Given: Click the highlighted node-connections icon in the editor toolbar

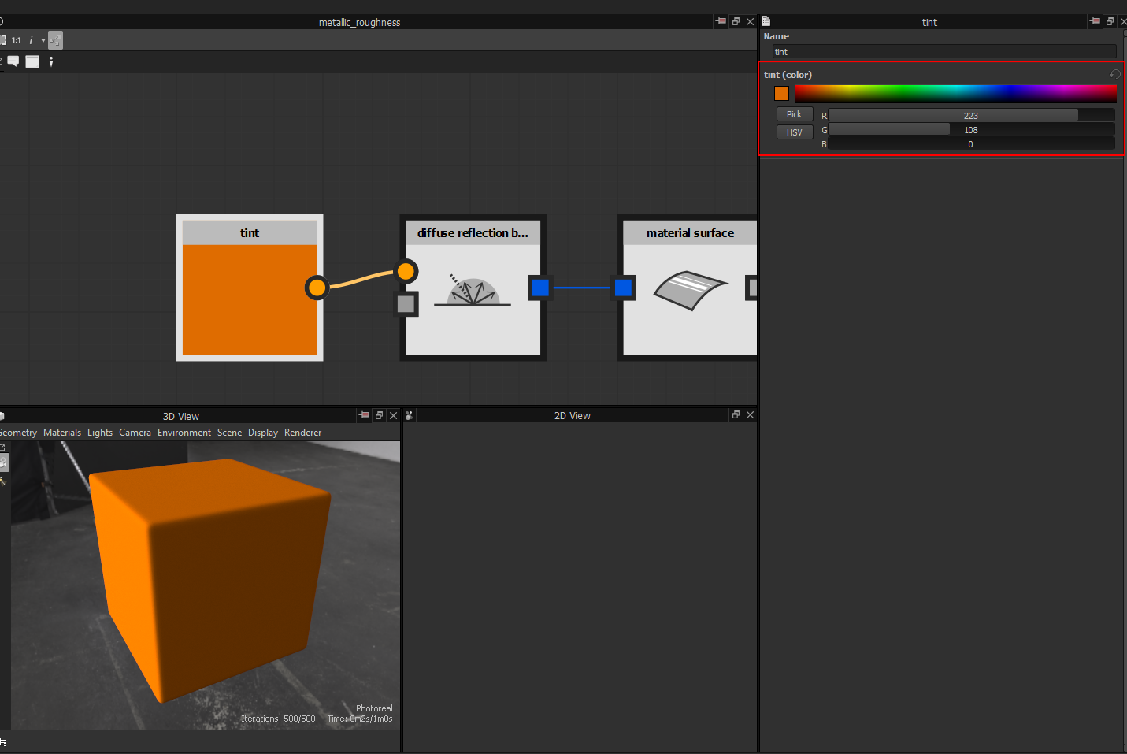Looking at the screenshot, I should (x=55, y=40).
